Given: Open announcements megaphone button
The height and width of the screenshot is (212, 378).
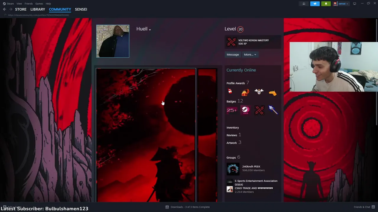Looking at the screenshot, I should point(315,4).
